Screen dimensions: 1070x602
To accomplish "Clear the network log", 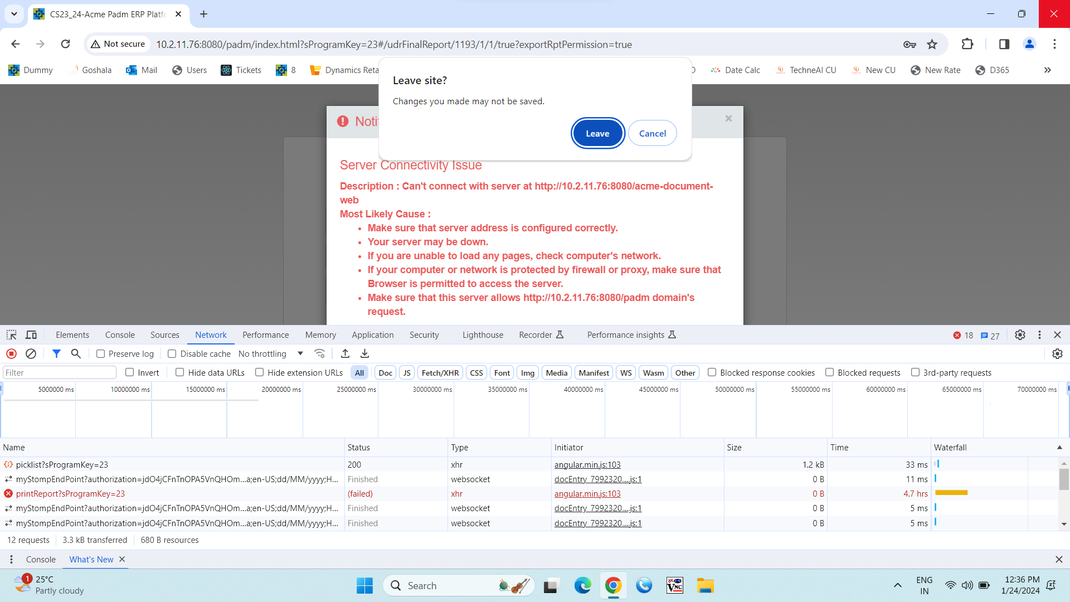I will 31,354.
